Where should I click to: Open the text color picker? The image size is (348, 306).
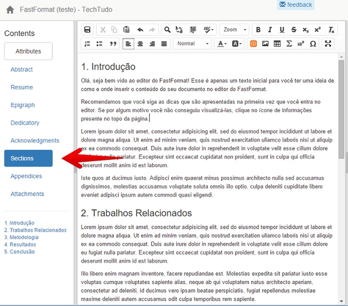pos(222,44)
